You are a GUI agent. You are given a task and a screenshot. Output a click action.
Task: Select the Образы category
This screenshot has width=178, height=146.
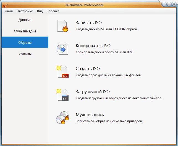(x=25, y=42)
